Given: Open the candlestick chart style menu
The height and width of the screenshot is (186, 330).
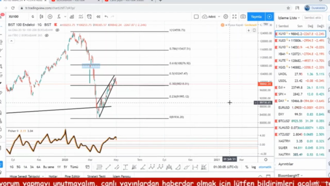Looking at the screenshot, I should (x=41, y=17).
